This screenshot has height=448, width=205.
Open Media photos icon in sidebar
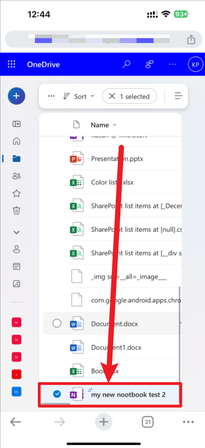coord(16,284)
